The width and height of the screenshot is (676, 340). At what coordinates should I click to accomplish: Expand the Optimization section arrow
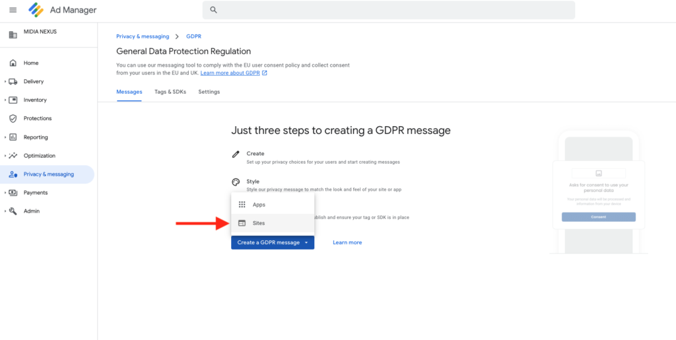point(5,156)
